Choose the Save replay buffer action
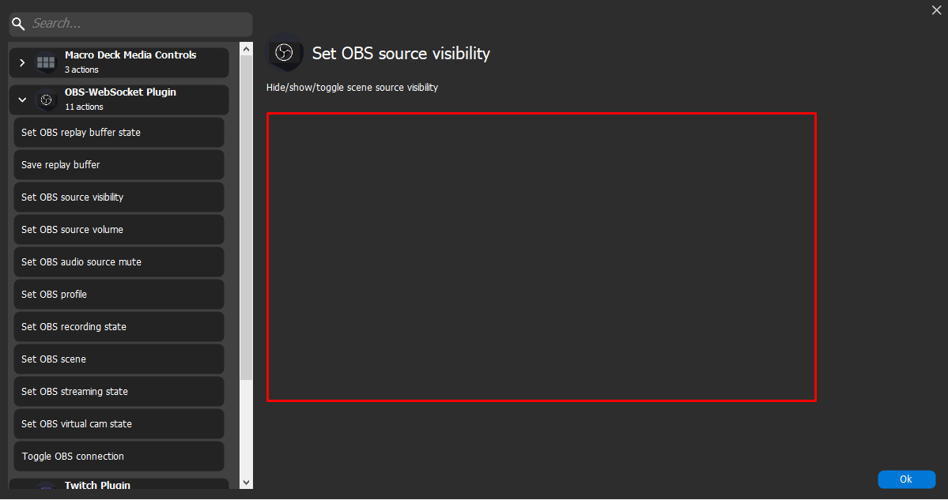 [x=119, y=164]
